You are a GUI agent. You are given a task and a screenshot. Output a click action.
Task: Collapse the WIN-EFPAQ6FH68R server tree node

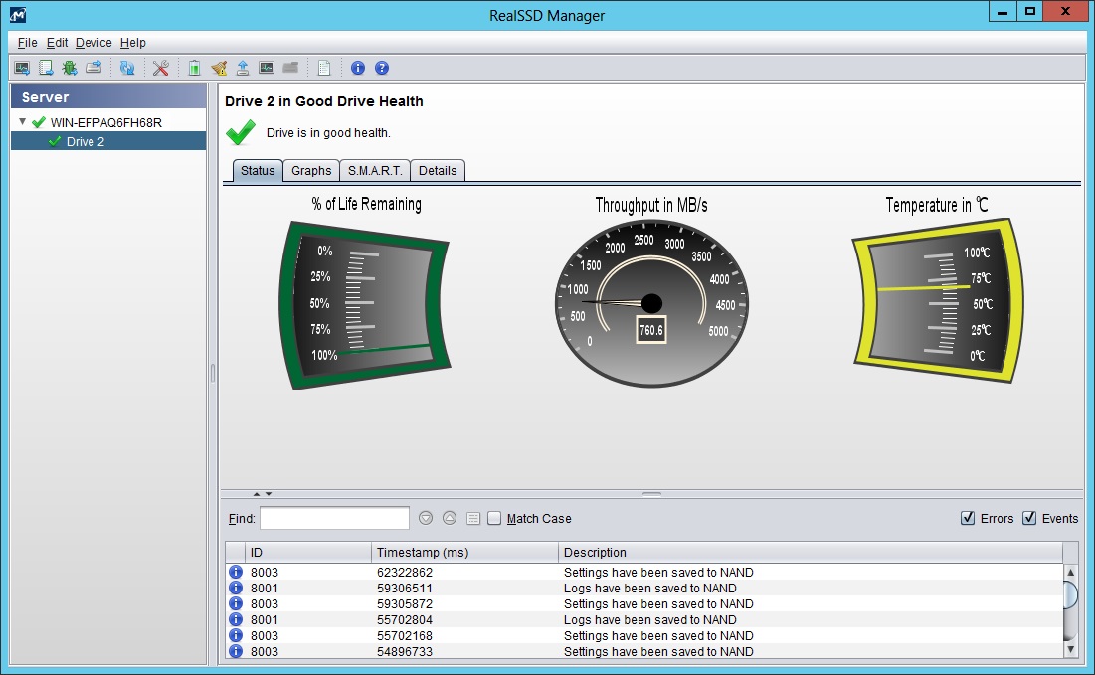click(x=23, y=122)
